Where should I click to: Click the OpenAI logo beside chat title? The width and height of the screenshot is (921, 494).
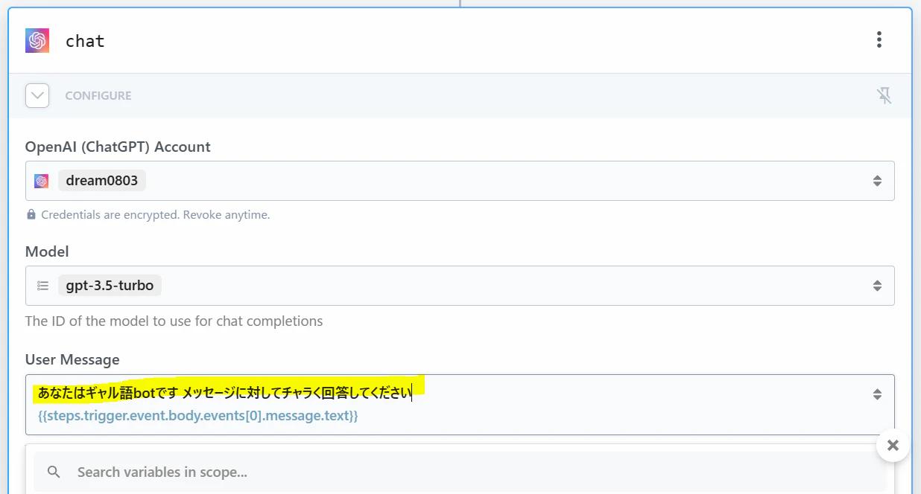pos(37,40)
